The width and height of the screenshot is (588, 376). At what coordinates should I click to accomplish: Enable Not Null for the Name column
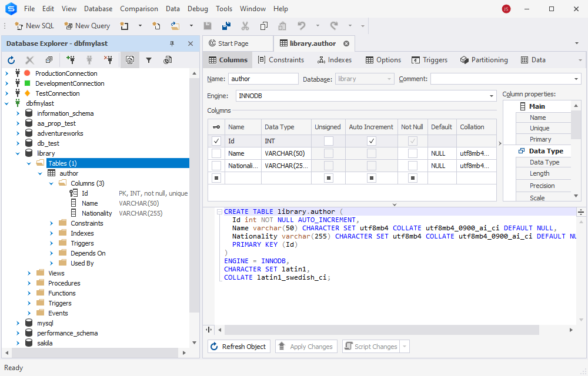412,153
